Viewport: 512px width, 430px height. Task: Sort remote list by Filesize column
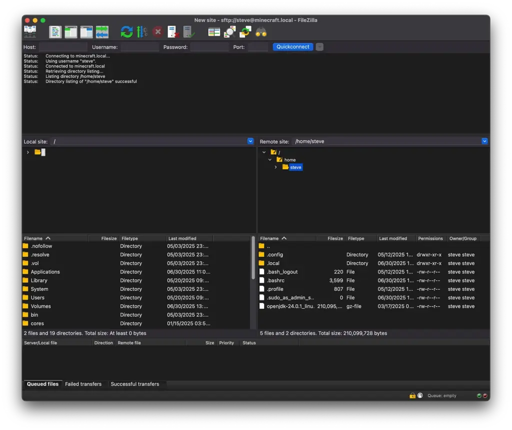click(x=331, y=238)
